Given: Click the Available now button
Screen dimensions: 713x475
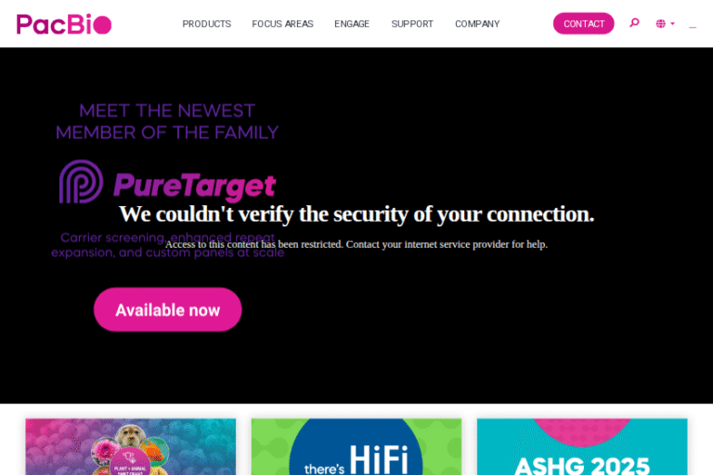Looking at the screenshot, I should [x=168, y=310].
